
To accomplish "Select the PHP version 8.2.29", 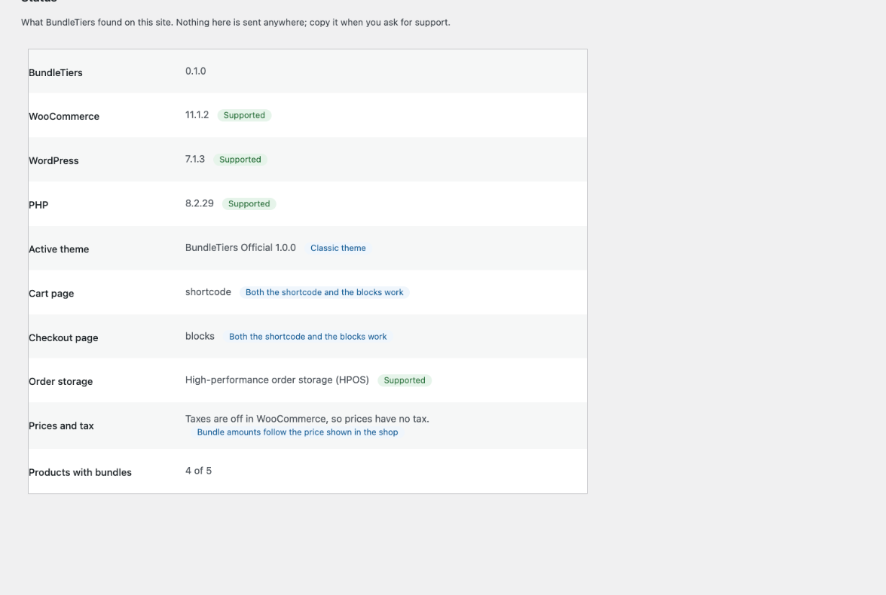I will [200, 203].
